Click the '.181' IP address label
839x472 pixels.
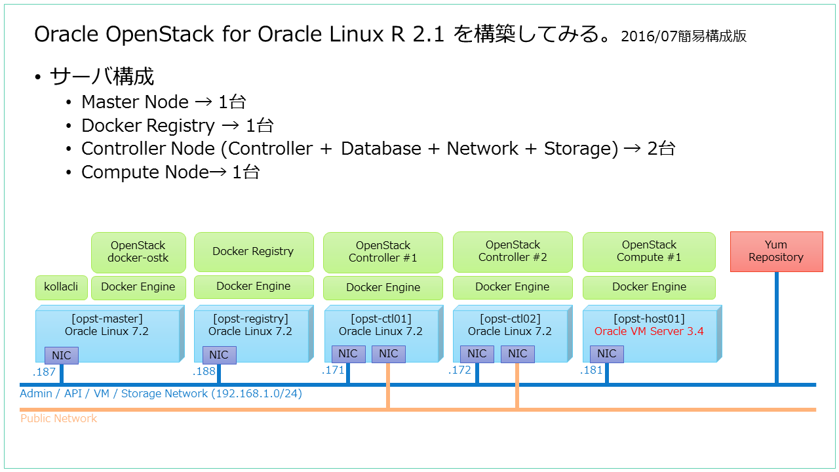point(591,370)
